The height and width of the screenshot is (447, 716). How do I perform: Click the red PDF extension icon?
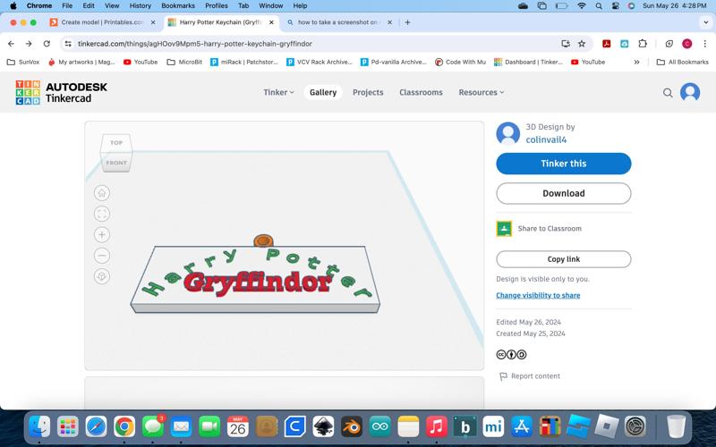[x=607, y=44]
